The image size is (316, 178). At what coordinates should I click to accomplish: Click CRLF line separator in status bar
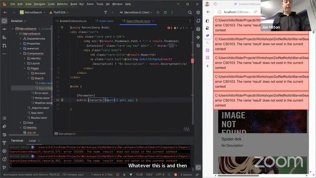point(149,175)
